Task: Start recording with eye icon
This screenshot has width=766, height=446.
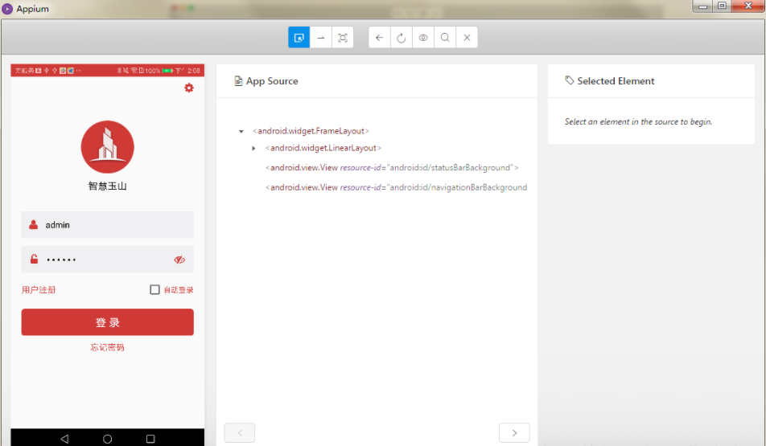Action: tap(423, 38)
